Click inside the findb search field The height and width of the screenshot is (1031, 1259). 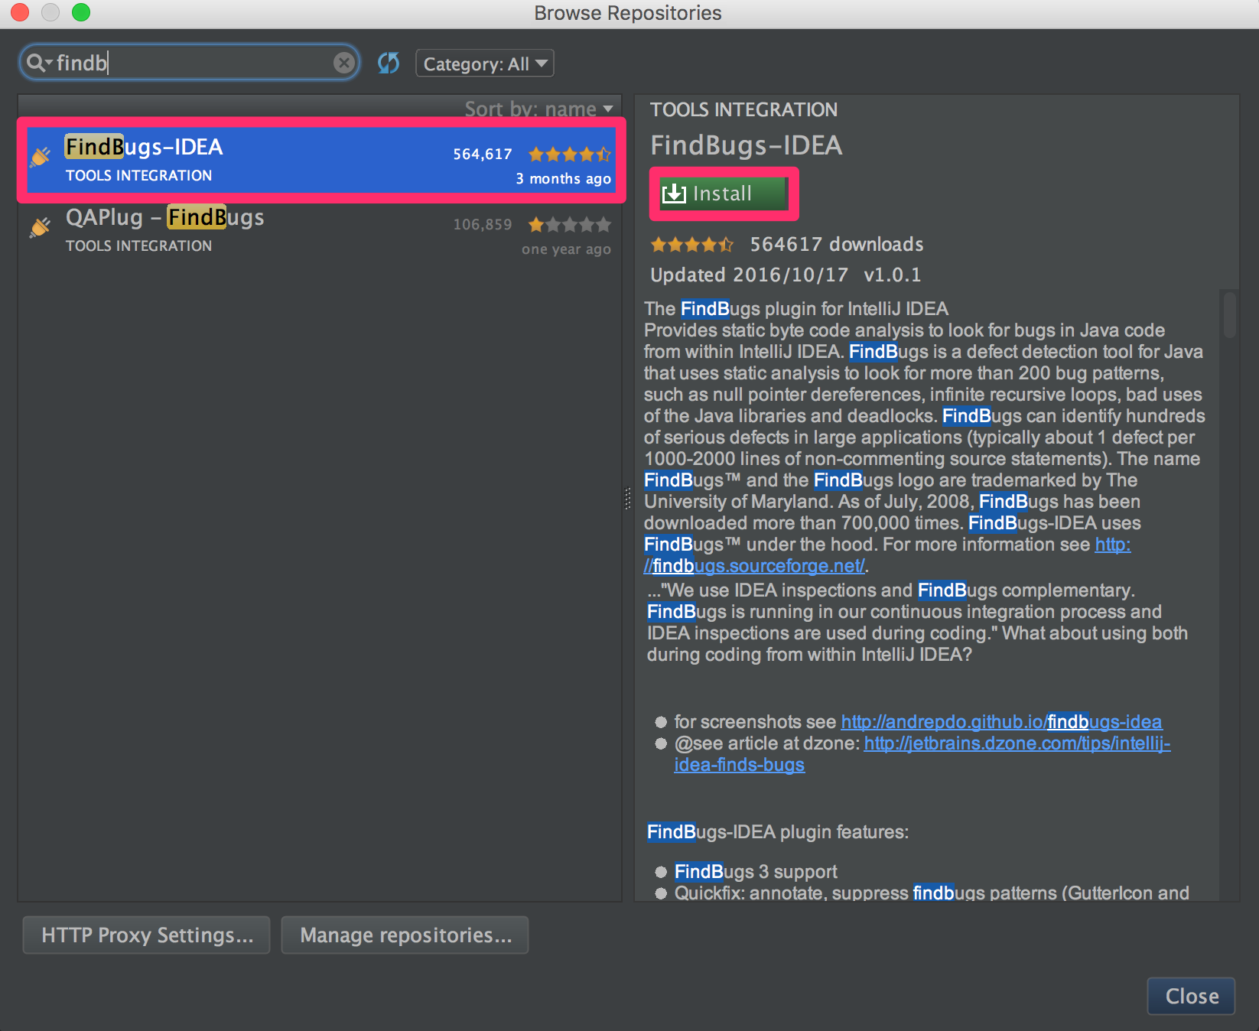click(x=191, y=62)
